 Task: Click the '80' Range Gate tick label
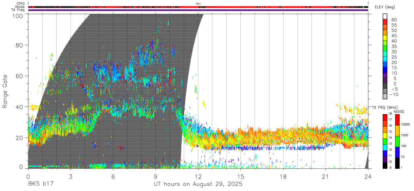coord(19,45)
